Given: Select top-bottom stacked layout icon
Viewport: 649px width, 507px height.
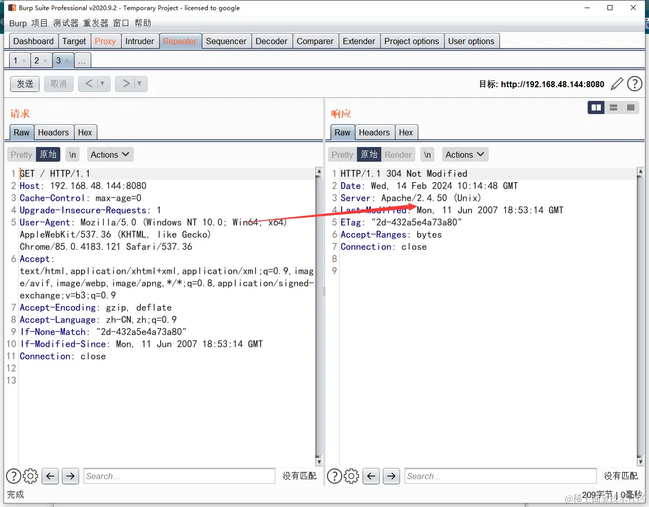Looking at the screenshot, I should coord(614,107).
